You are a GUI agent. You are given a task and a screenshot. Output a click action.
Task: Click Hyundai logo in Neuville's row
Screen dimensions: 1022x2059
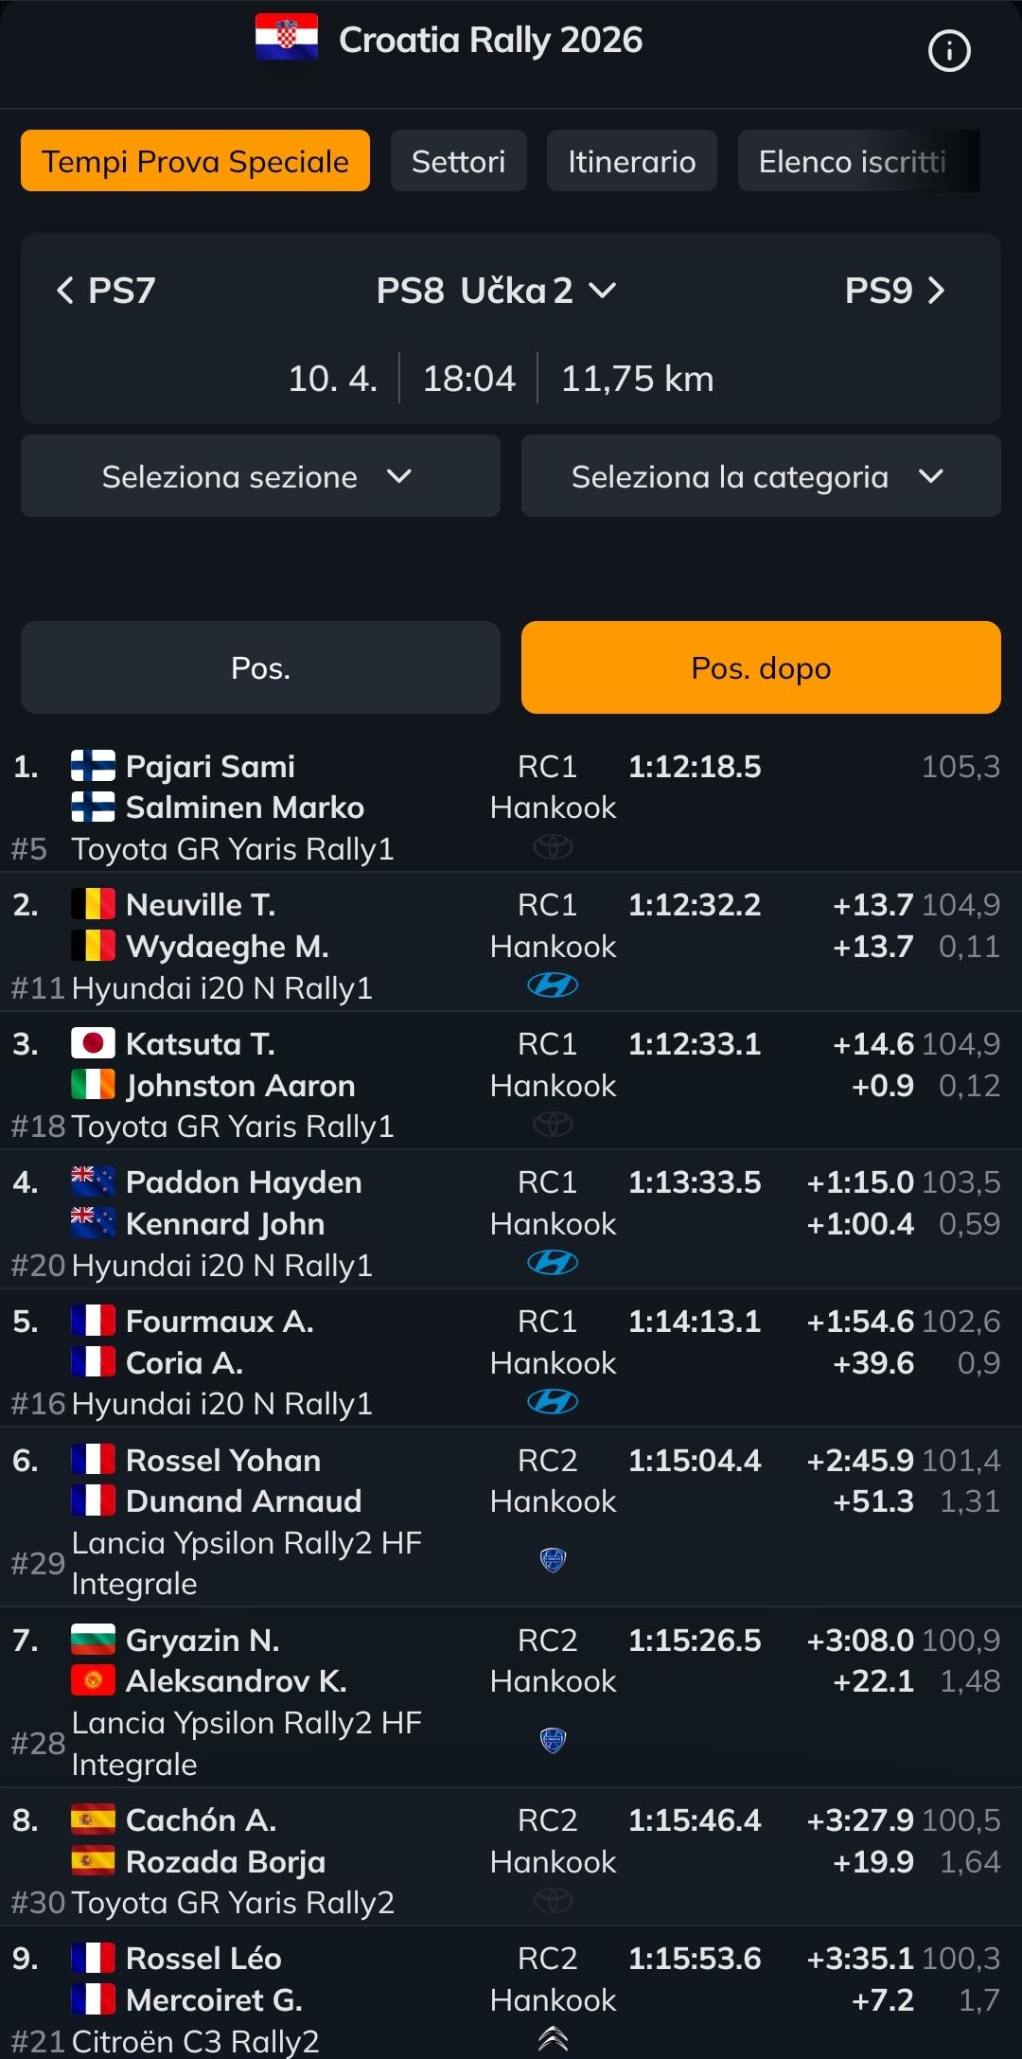click(x=553, y=985)
